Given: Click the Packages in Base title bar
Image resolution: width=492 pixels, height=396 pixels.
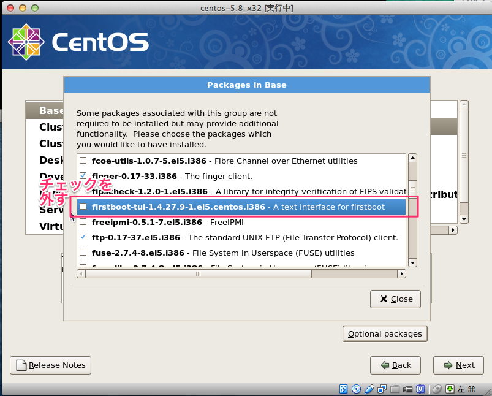Looking at the screenshot, I should (x=247, y=85).
